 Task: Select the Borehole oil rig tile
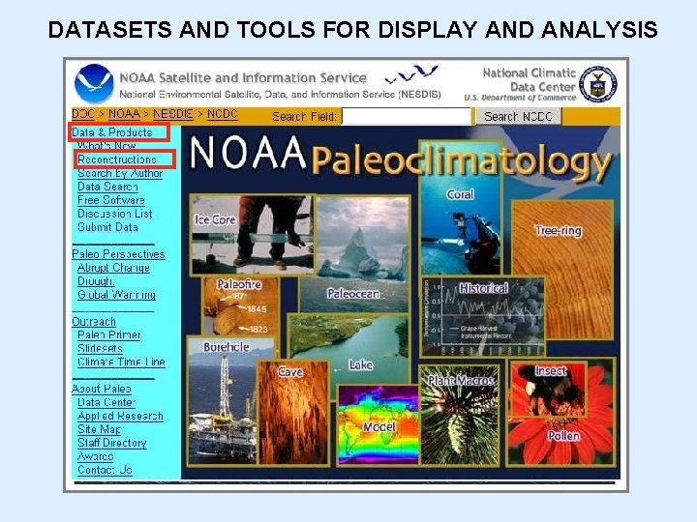(222, 401)
